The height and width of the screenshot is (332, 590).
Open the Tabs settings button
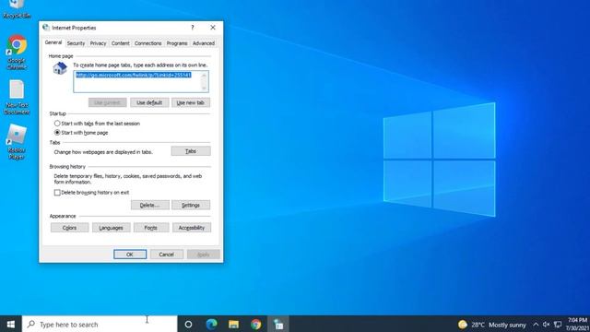coord(191,151)
